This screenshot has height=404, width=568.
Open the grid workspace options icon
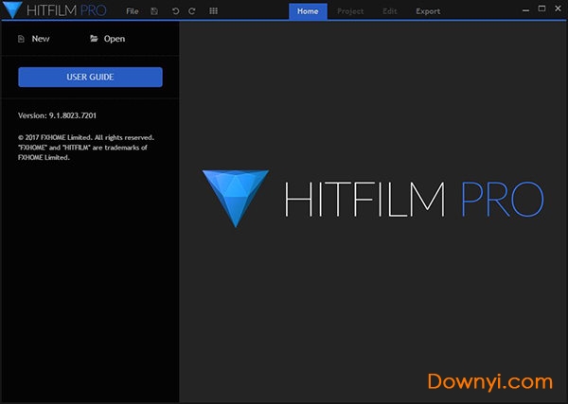point(213,11)
